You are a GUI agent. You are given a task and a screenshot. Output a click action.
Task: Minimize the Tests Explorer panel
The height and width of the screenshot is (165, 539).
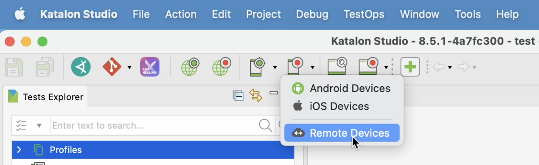(274, 93)
